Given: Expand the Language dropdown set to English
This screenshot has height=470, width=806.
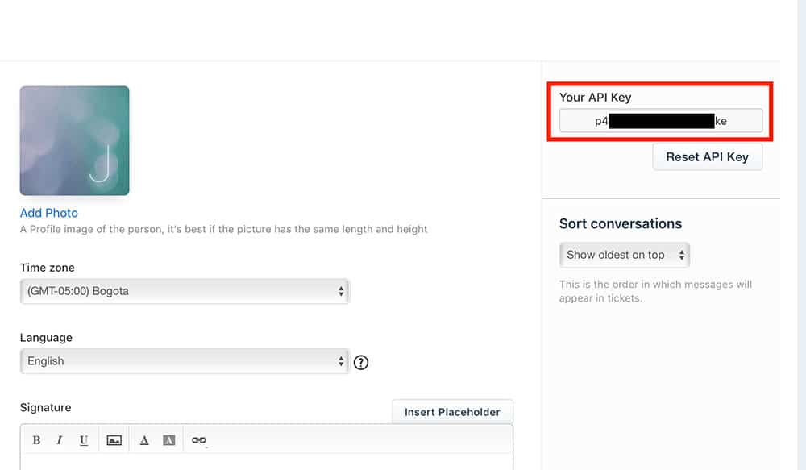Looking at the screenshot, I should 185,361.
